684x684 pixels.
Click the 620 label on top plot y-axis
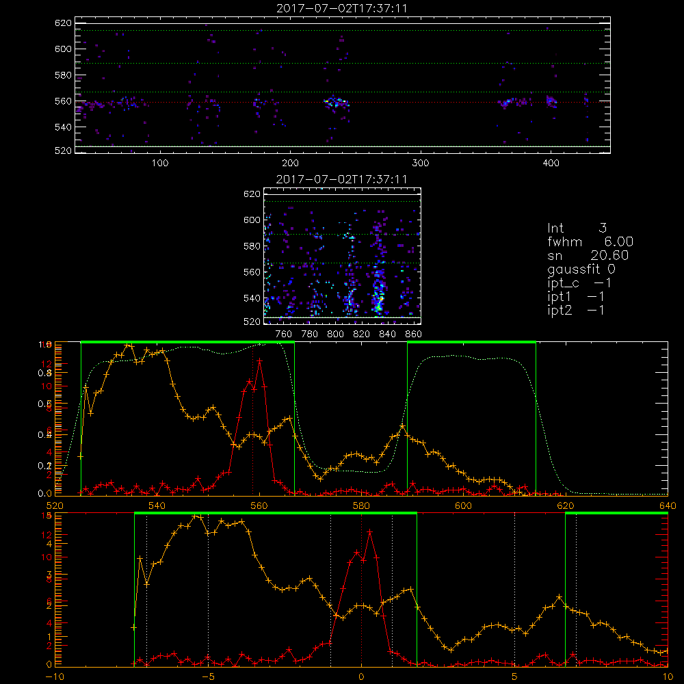coord(63,23)
